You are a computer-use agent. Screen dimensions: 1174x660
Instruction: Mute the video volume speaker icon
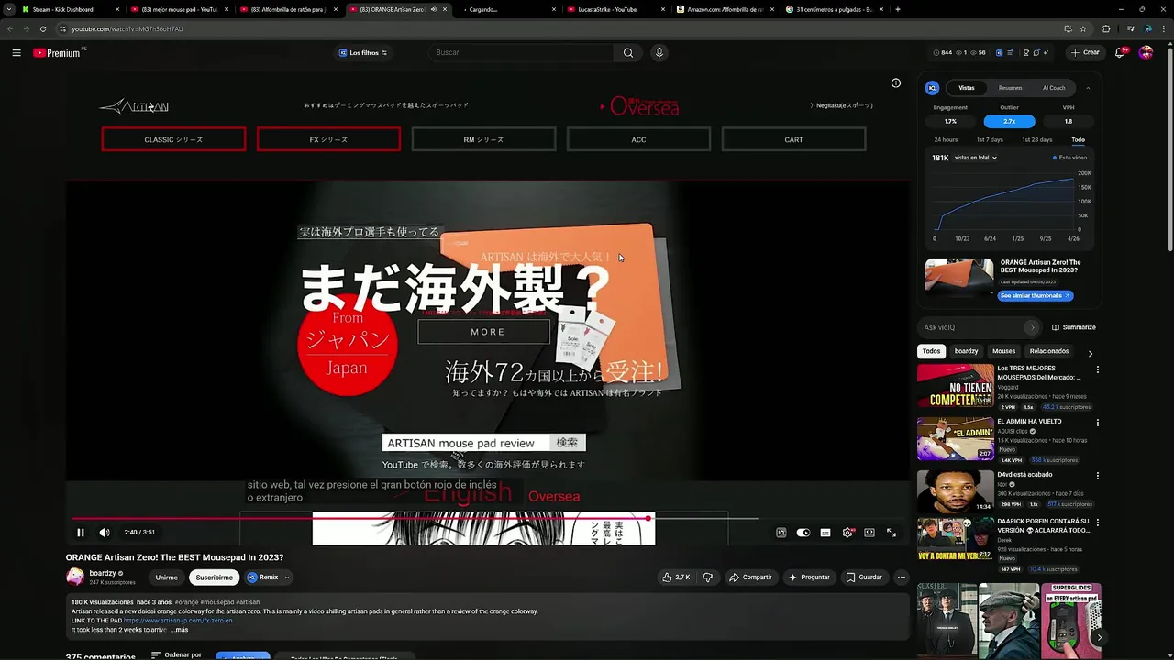(x=105, y=533)
